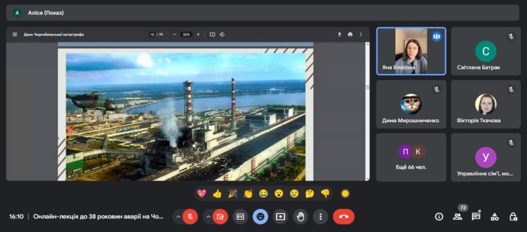Screen dimensions: 527x232
Task: Open host controls lock icon
Action: tap(513, 217)
